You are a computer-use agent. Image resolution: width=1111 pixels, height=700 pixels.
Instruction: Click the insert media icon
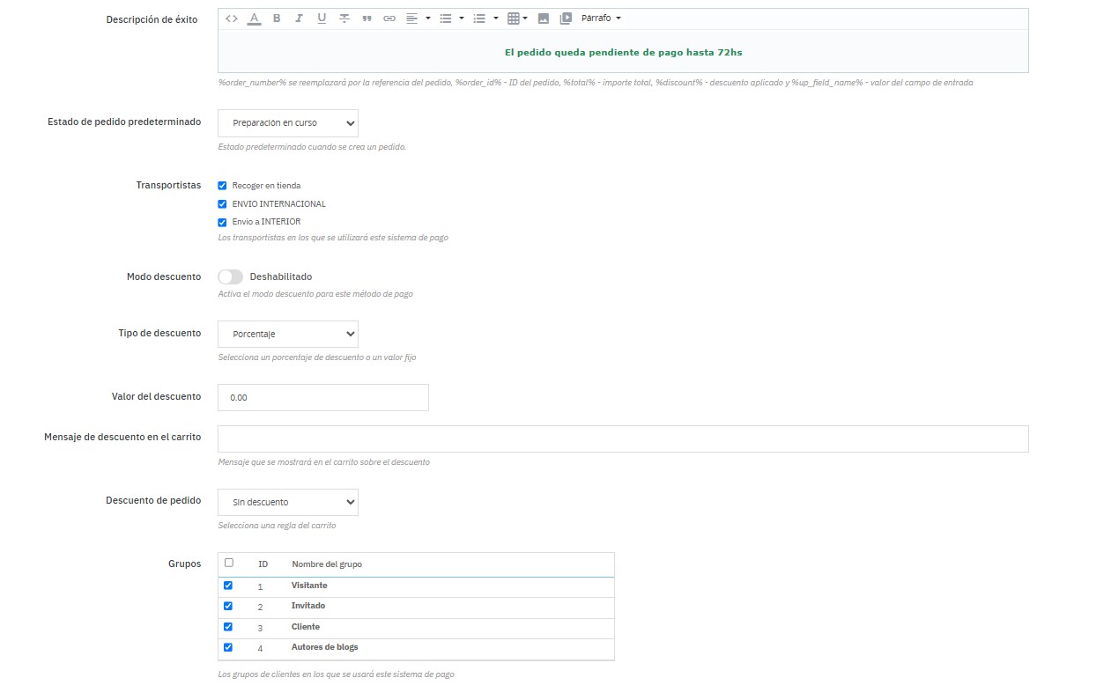click(566, 18)
